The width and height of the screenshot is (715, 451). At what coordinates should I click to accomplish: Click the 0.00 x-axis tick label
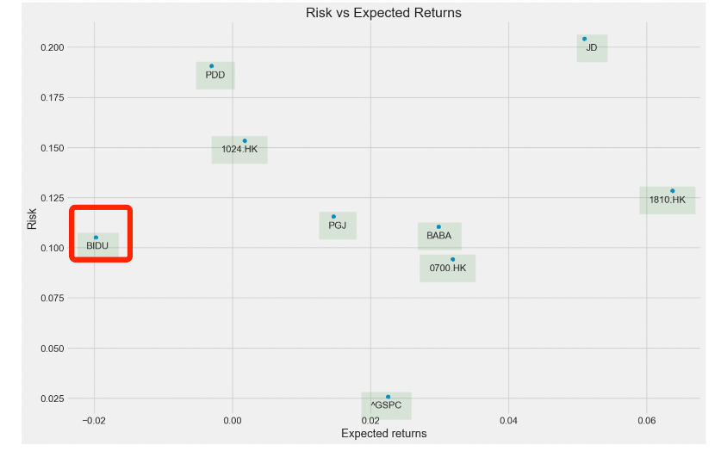232,420
